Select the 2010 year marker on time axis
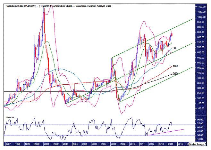This screenshot has height=150, width=211. pyautogui.click(x=132, y=144)
